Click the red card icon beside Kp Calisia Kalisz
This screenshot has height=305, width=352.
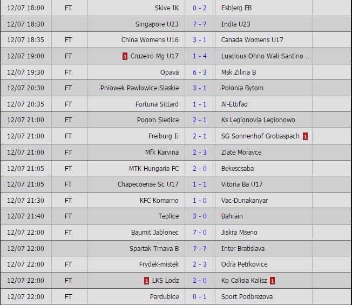273,281
